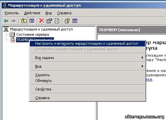Open the Действие menu
Image resolution: width=166 pixels, height=120 pixels.
32,13
